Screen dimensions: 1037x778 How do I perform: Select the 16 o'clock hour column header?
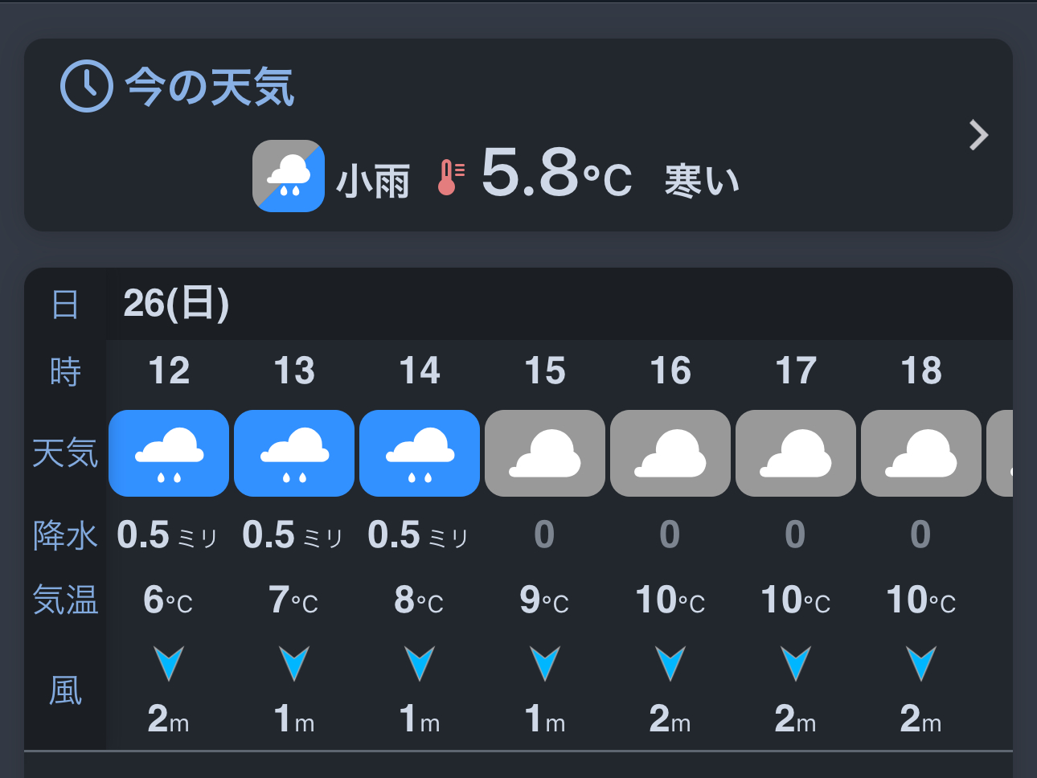tap(670, 371)
